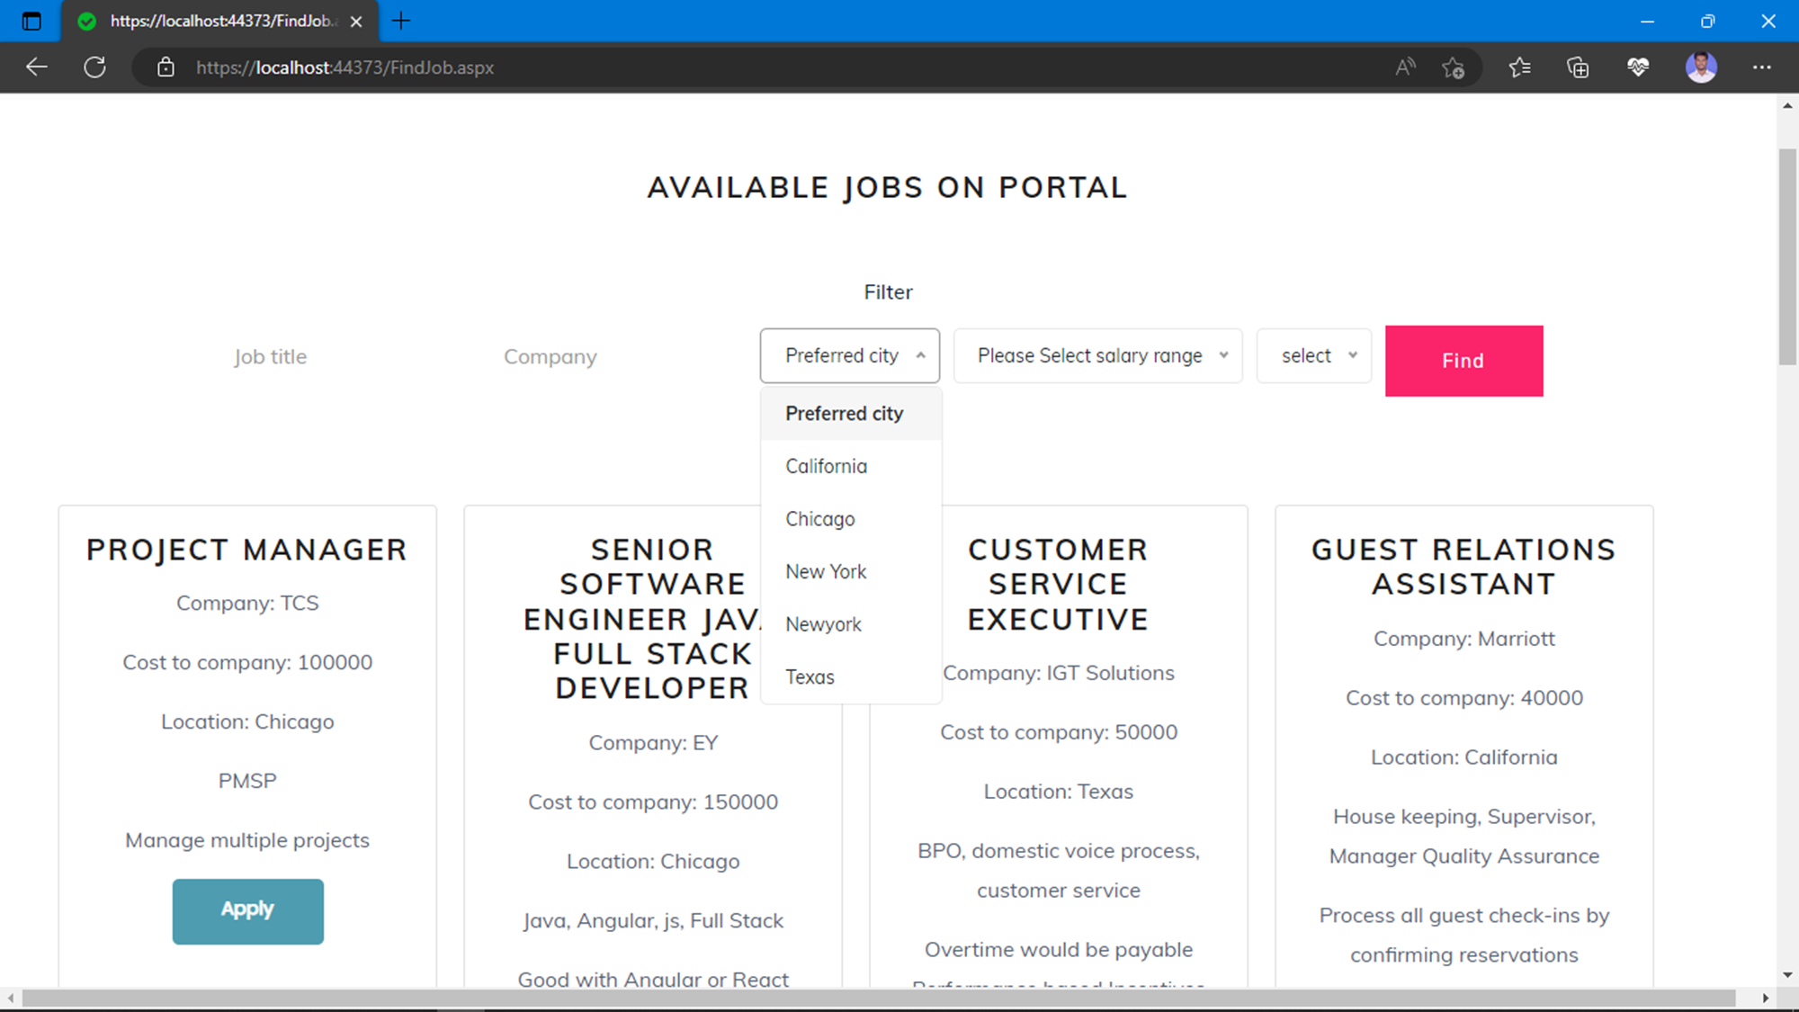Image resolution: width=1799 pixels, height=1012 pixels.
Task: Open tab actions menu icon
Action: 31,21
